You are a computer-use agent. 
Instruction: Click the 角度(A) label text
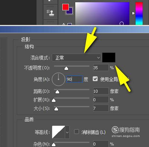point(42,79)
